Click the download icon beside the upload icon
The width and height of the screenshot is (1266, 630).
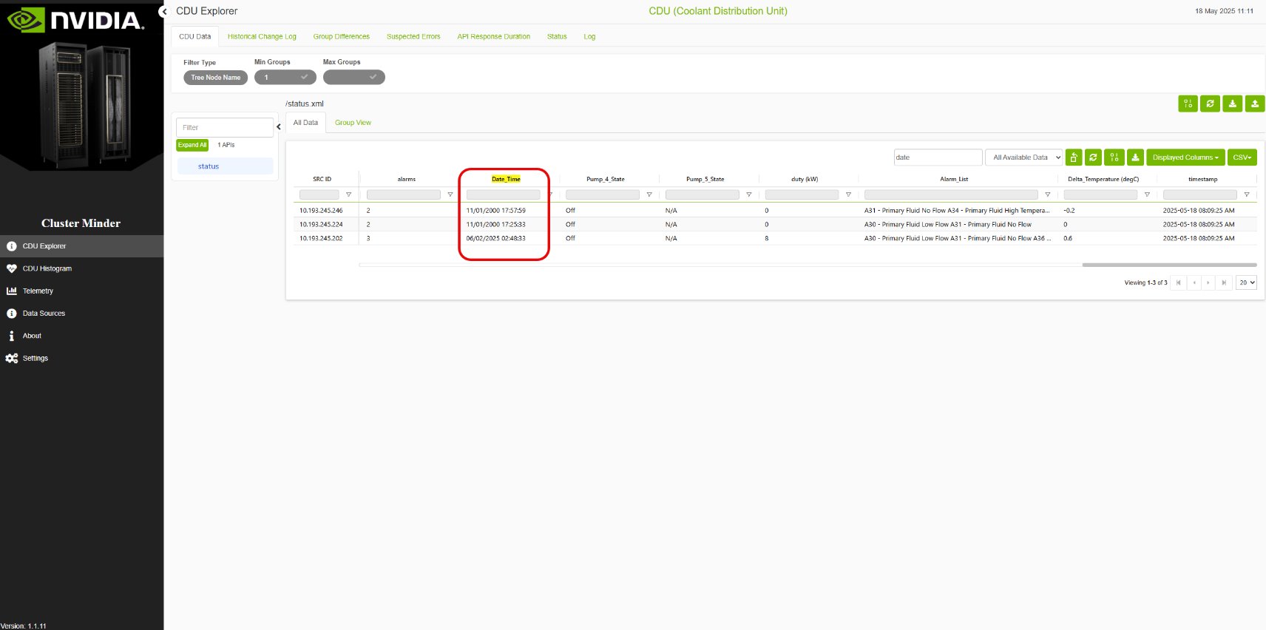tap(1233, 104)
